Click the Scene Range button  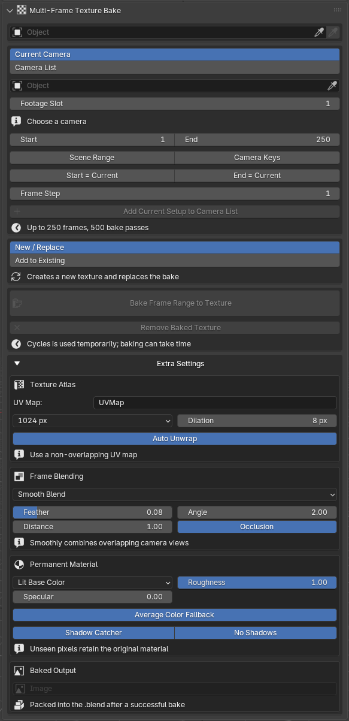(x=92, y=158)
